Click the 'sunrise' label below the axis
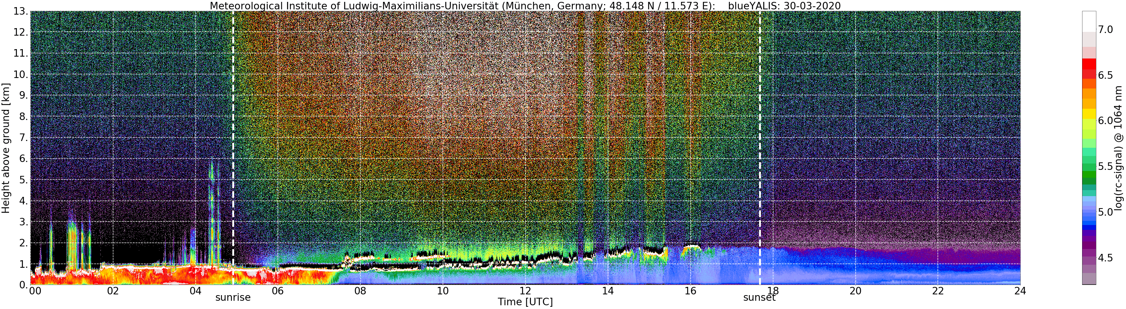Screen dimensions: 1126x309 [x=233, y=298]
